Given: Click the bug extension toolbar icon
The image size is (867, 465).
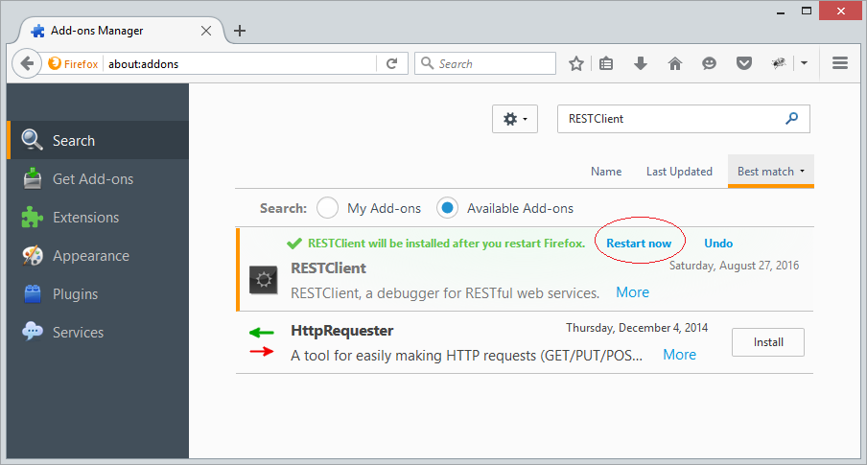Looking at the screenshot, I should (779, 63).
